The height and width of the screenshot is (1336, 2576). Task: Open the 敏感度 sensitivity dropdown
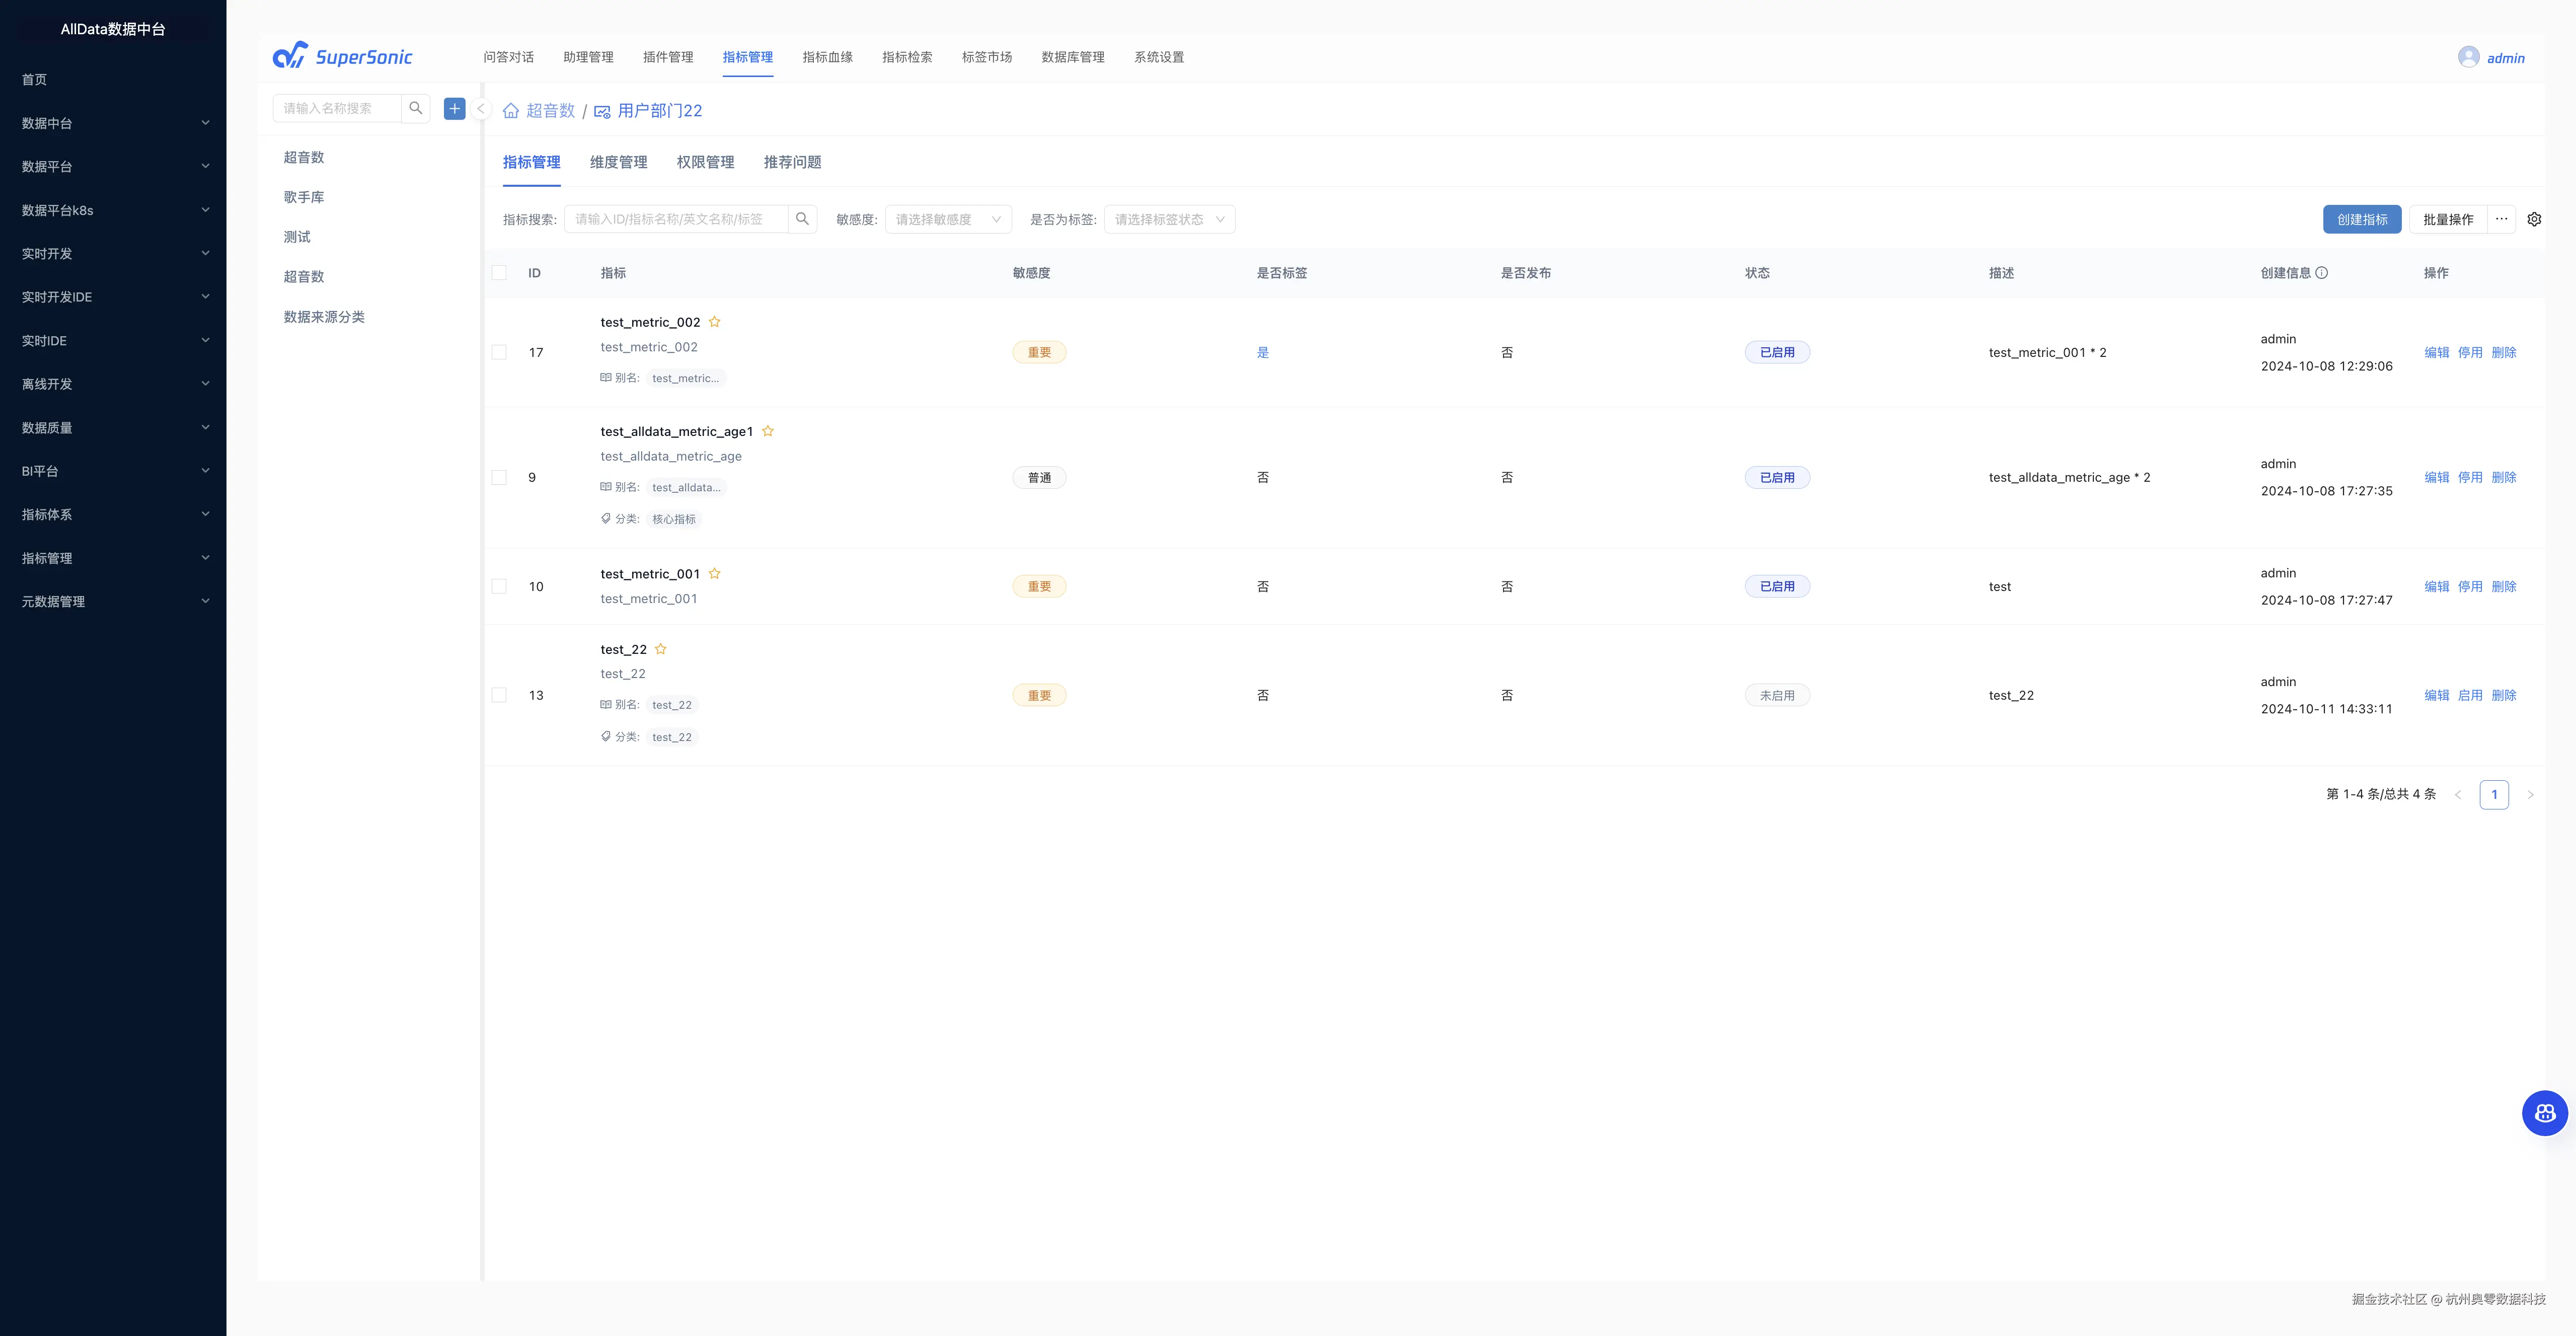tap(947, 219)
